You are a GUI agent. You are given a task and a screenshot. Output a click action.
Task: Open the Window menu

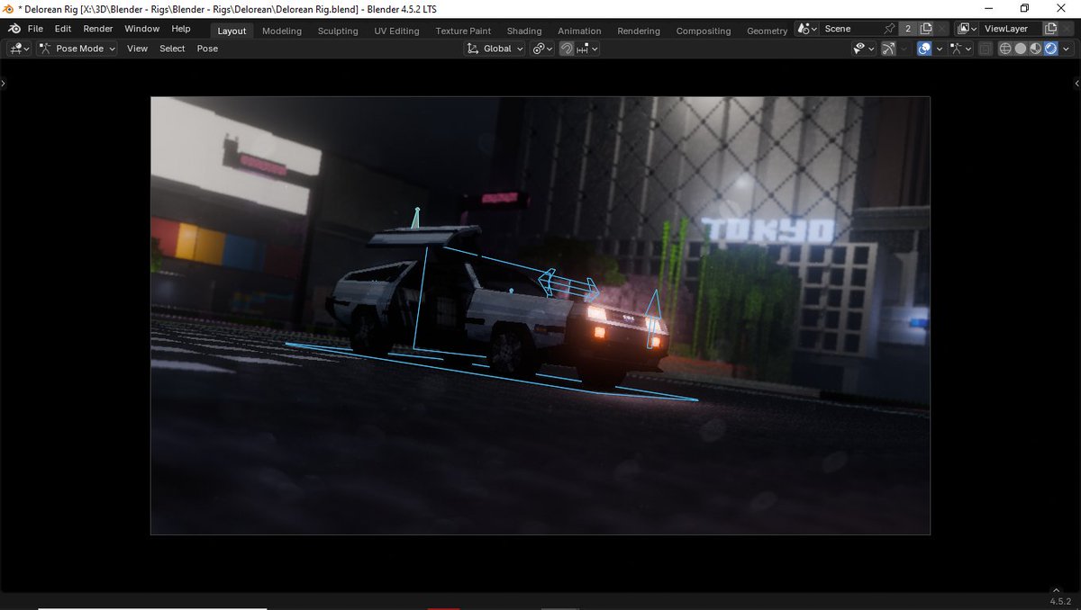click(141, 29)
